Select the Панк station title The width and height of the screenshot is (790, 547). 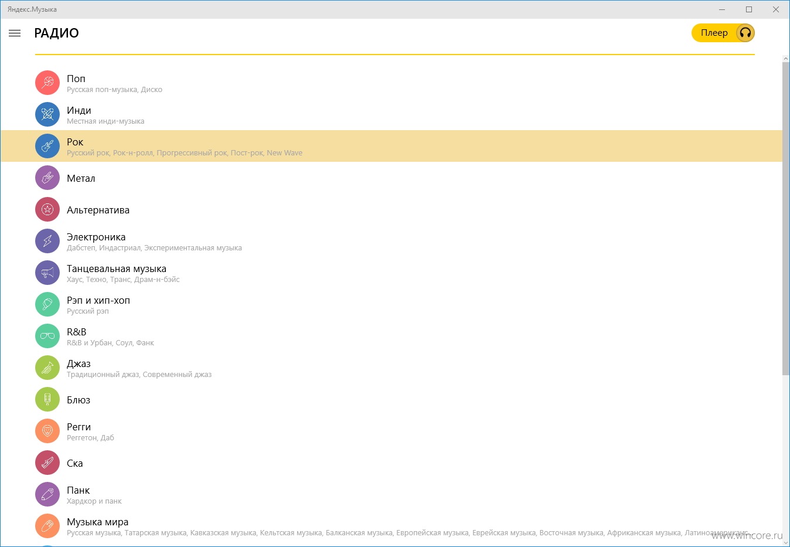(79, 490)
